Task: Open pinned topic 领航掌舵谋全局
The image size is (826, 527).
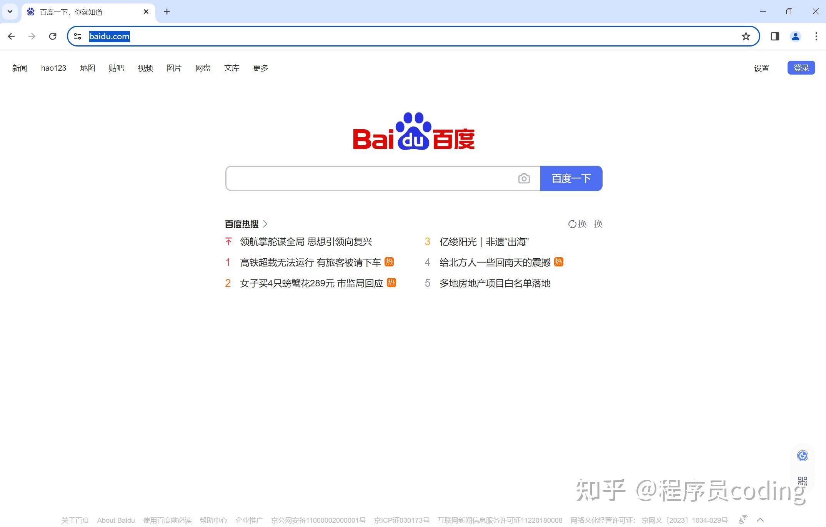Action: [306, 242]
